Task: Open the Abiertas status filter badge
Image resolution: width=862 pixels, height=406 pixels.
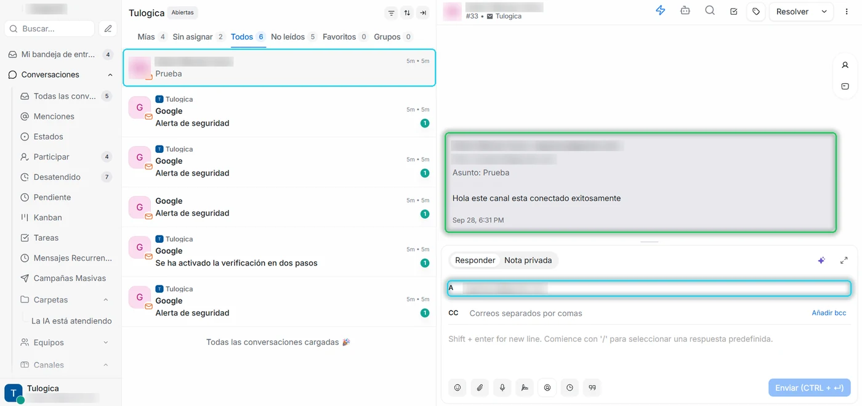Action: click(x=183, y=13)
